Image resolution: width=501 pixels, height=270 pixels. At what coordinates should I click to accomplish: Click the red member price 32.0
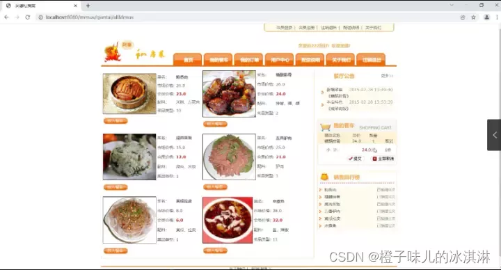click(278, 220)
